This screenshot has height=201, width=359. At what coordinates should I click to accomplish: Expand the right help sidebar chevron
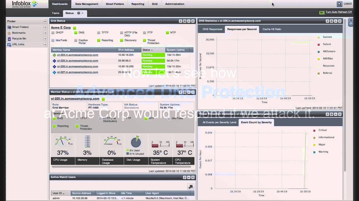(351, 20)
